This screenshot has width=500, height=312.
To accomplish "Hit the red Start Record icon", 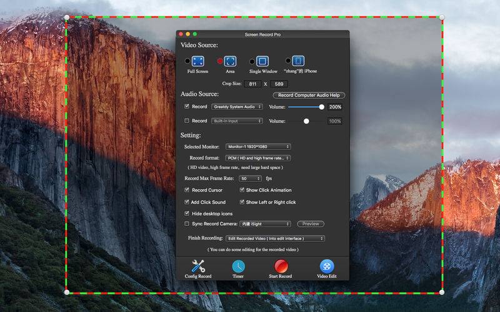I will pos(281,266).
